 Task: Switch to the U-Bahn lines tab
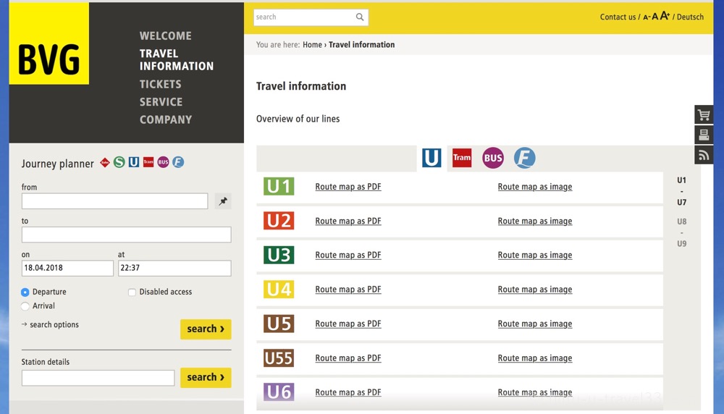(432, 158)
